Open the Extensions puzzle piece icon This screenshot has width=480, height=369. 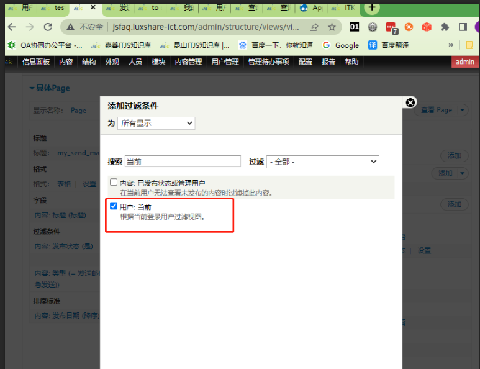(445, 27)
